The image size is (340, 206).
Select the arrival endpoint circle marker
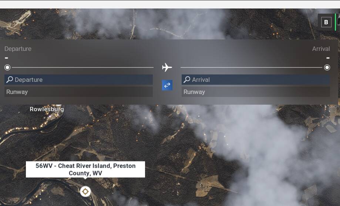(x=327, y=67)
